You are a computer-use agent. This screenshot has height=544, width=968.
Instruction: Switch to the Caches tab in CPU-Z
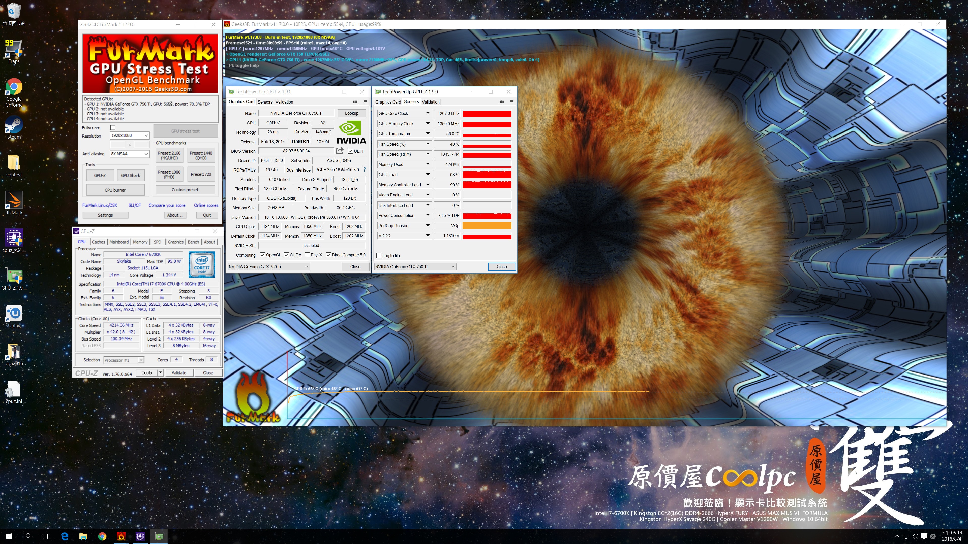point(99,242)
